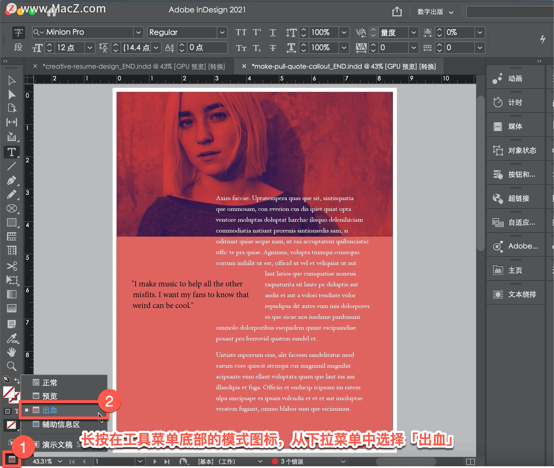Open the 计时 panel
Image resolution: width=554 pixels, height=468 pixels.
point(515,102)
